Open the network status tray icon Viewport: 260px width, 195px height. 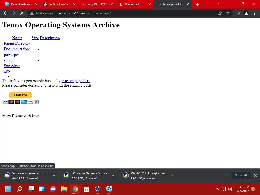coord(224,189)
